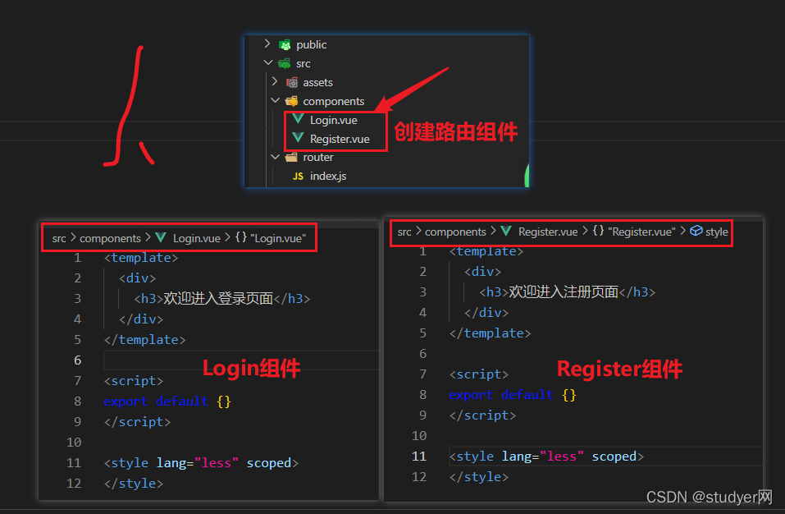Click cube icon beside style breadcrumb
The height and width of the screenshot is (514, 785).
[x=696, y=231]
